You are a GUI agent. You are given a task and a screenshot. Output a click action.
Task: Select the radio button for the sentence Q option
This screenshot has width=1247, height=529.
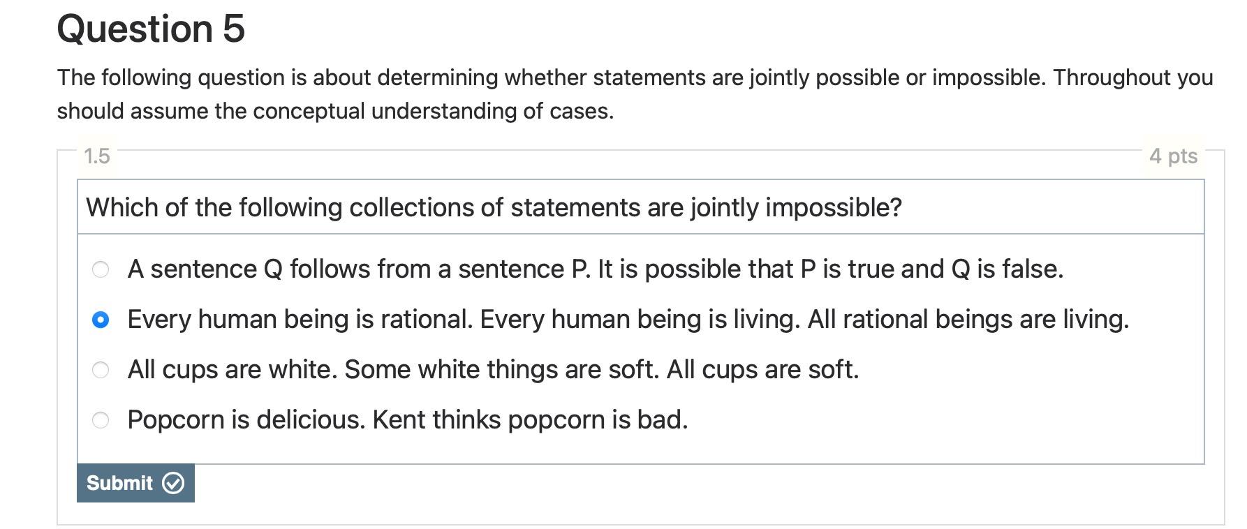pyautogui.click(x=100, y=269)
